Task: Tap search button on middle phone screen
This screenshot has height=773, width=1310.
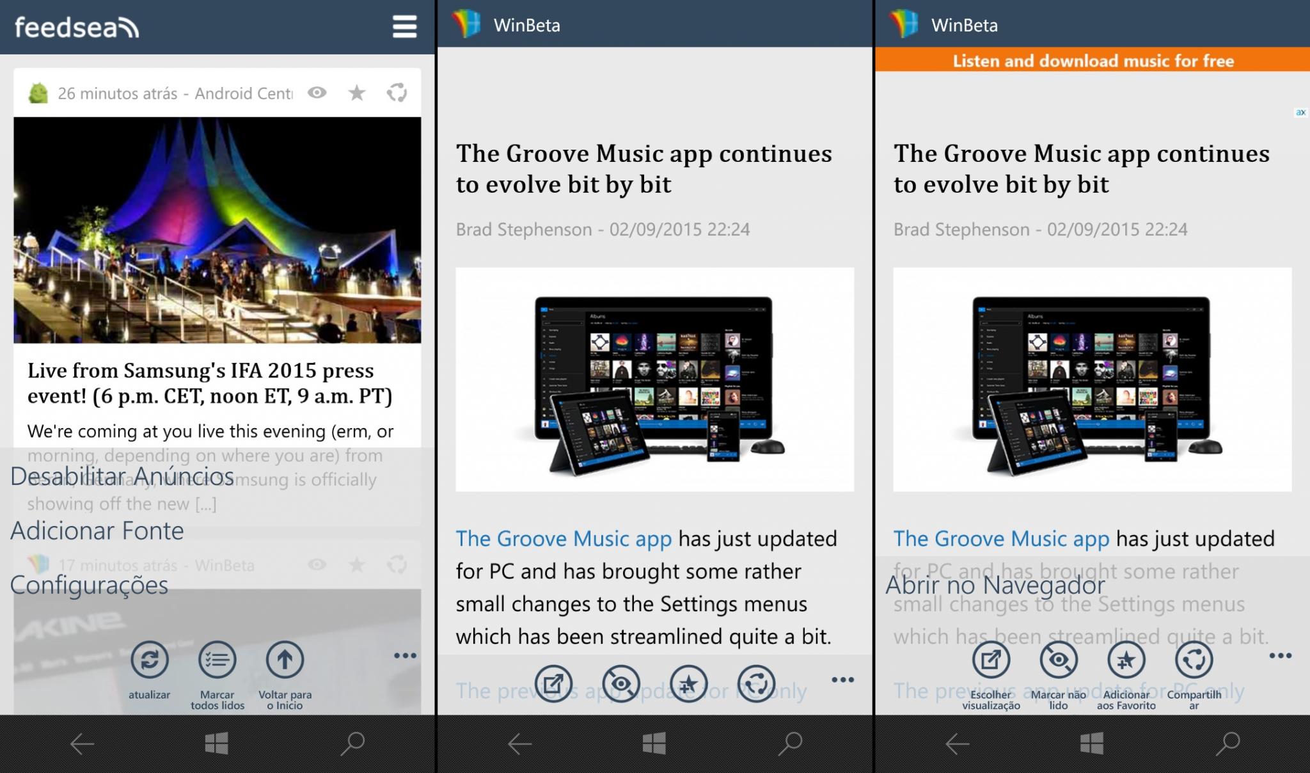Action: [790, 744]
